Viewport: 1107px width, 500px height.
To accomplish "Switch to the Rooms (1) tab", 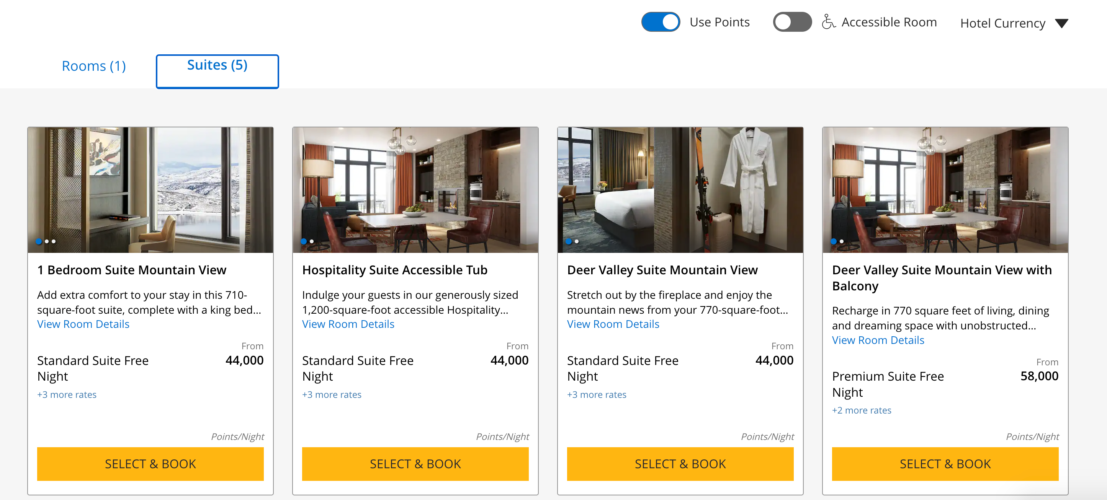I will pyautogui.click(x=94, y=66).
